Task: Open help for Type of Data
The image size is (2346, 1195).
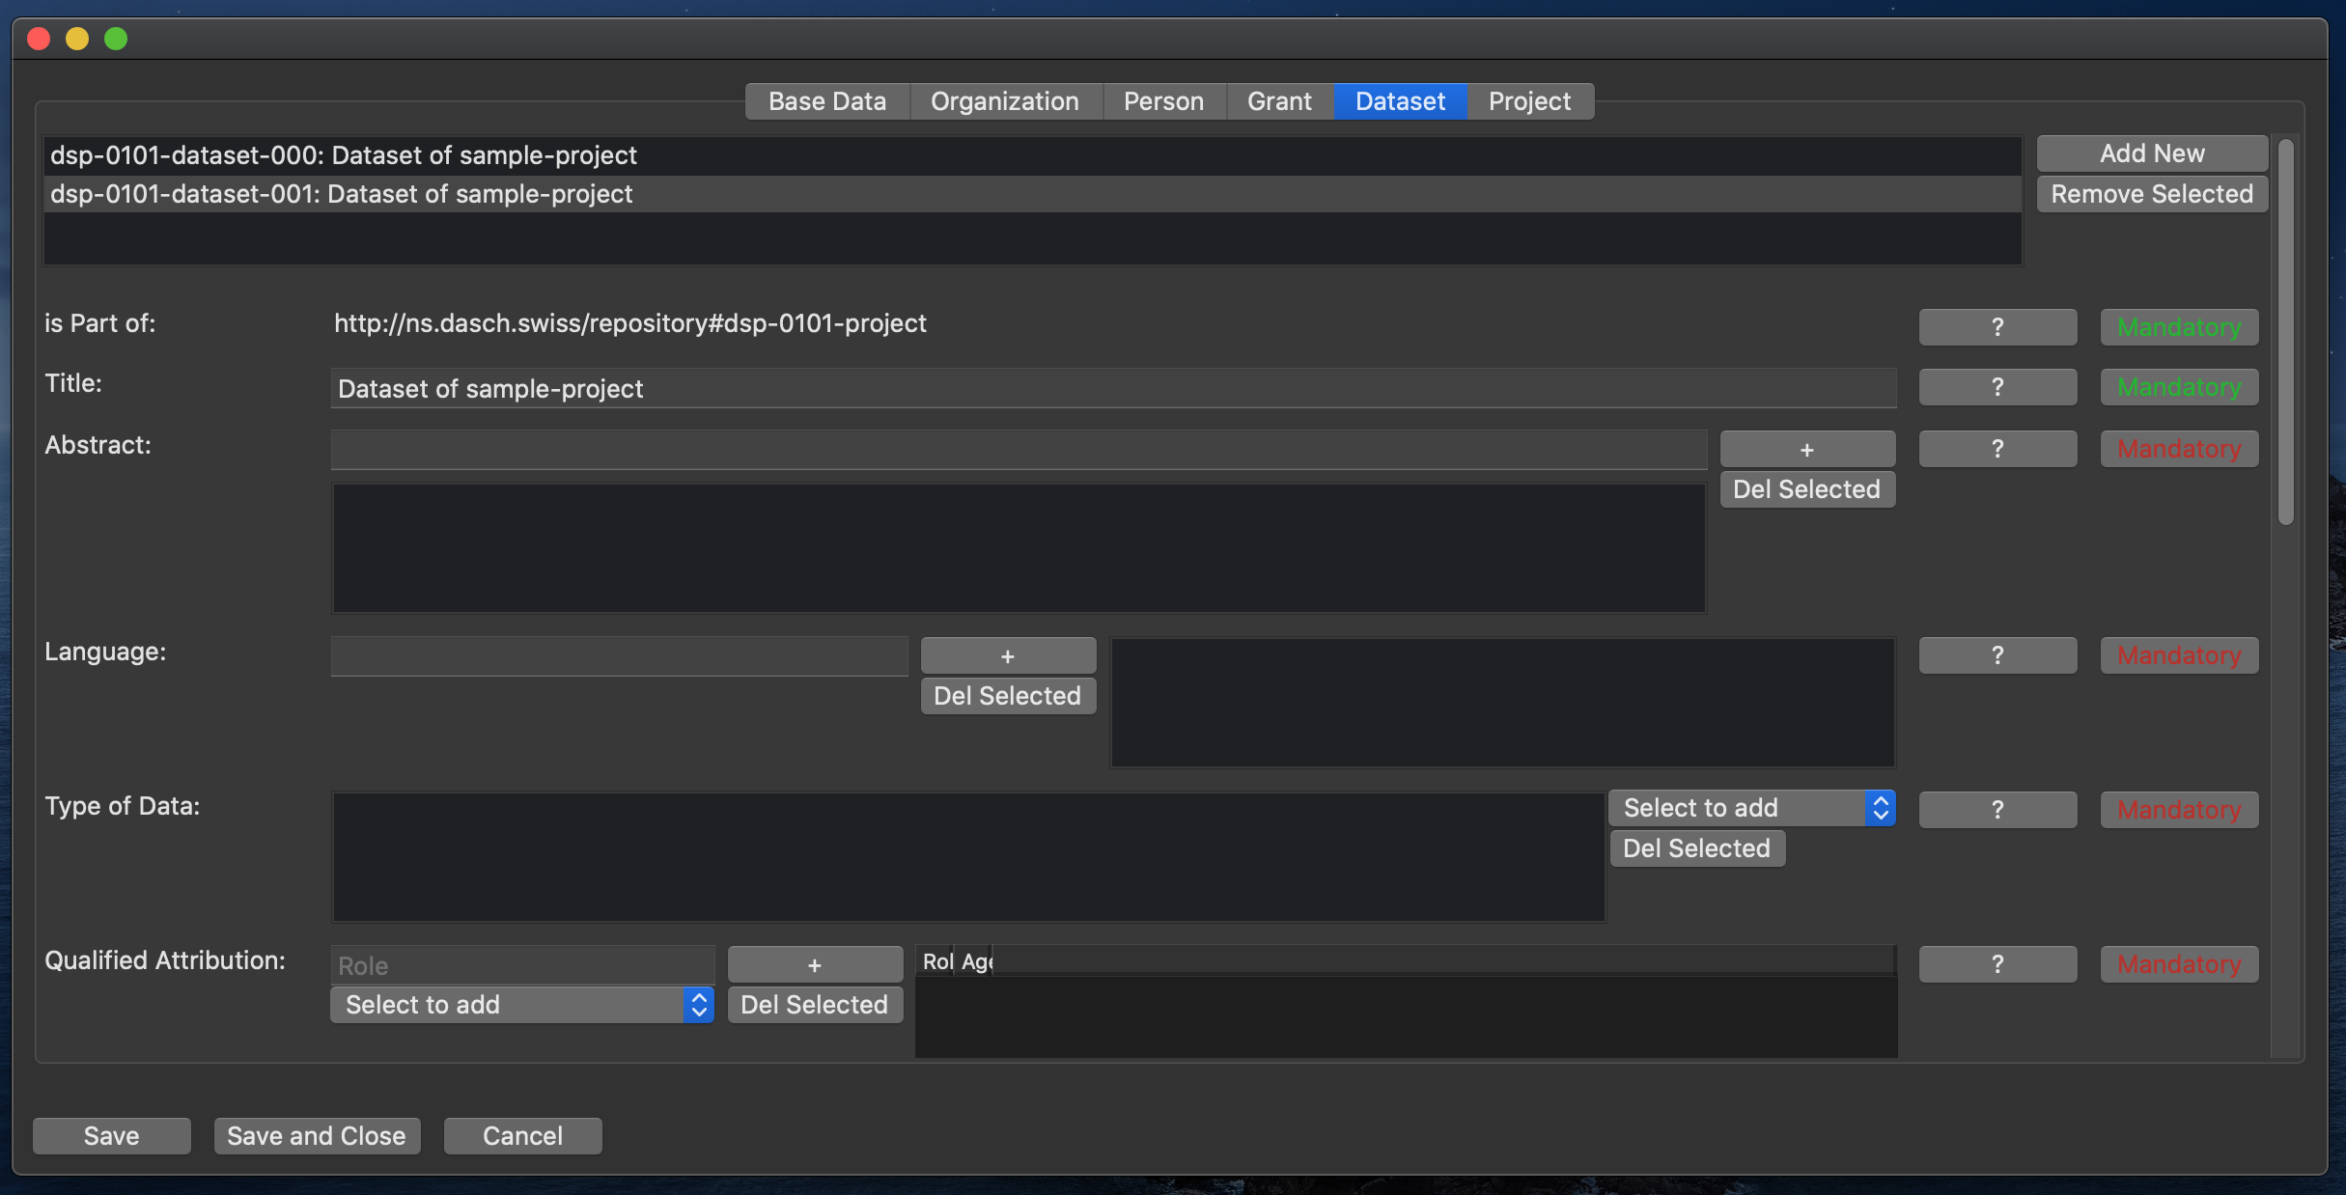Action: pyautogui.click(x=1997, y=810)
